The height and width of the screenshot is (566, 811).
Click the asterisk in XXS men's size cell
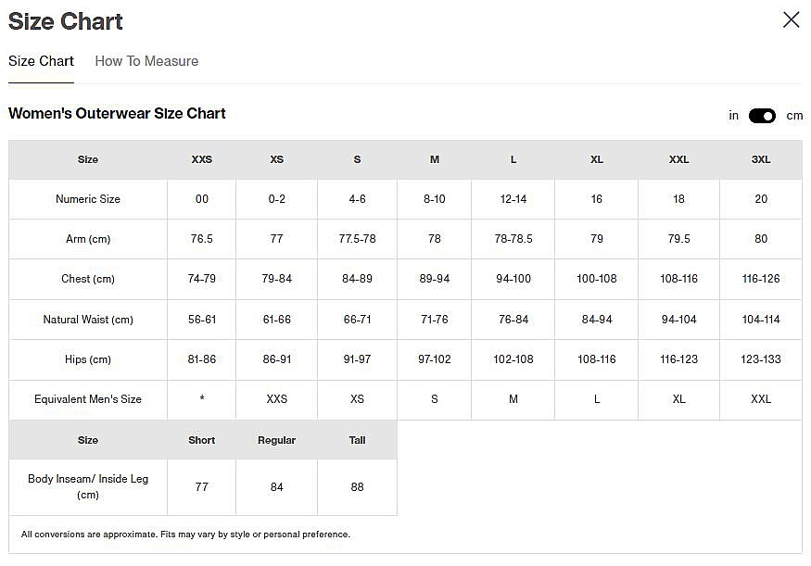[x=201, y=399]
